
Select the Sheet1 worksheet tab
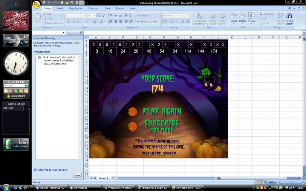point(103,178)
